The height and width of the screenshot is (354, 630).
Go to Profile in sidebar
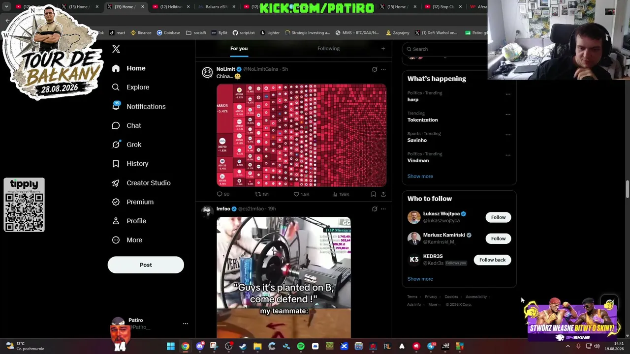point(129,221)
